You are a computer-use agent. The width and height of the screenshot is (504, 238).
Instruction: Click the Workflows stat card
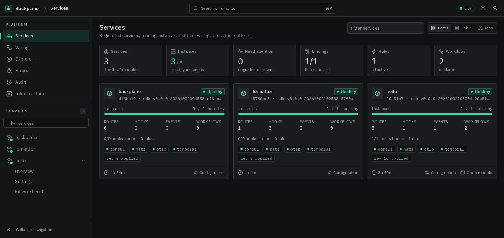tap(465, 61)
